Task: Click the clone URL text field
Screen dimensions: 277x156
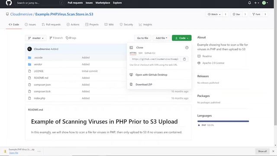Action: tap(155, 59)
